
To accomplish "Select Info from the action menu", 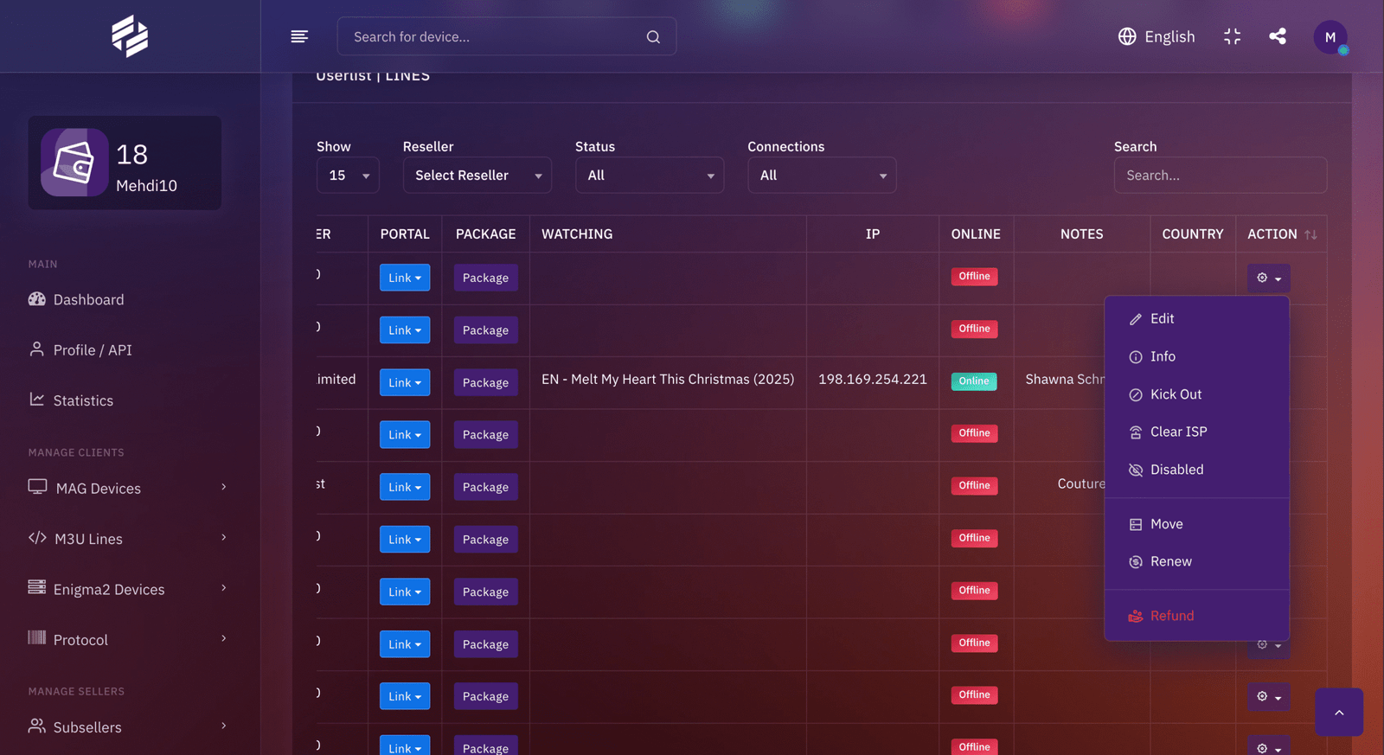I will [x=1197, y=356].
